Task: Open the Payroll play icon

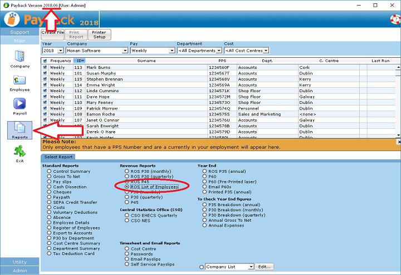Action: coord(19,103)
